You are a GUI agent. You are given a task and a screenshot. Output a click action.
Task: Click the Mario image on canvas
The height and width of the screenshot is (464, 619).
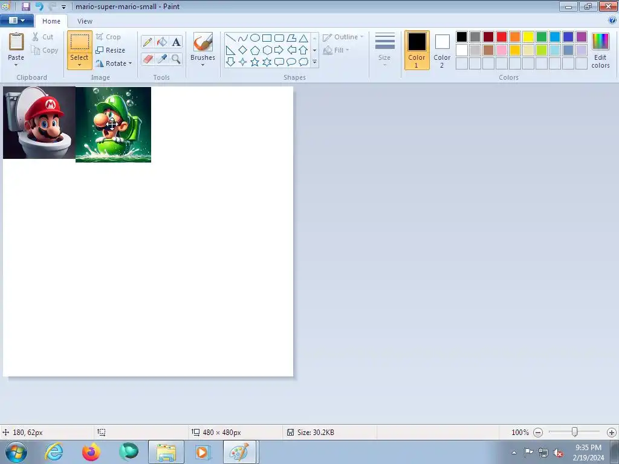(x=39, y=123)
